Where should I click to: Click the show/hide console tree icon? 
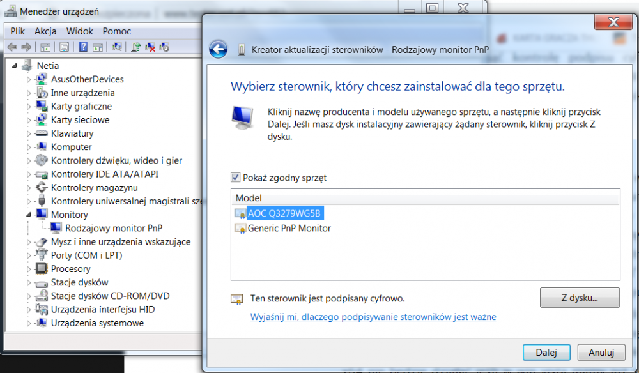(x=45, y=47)
